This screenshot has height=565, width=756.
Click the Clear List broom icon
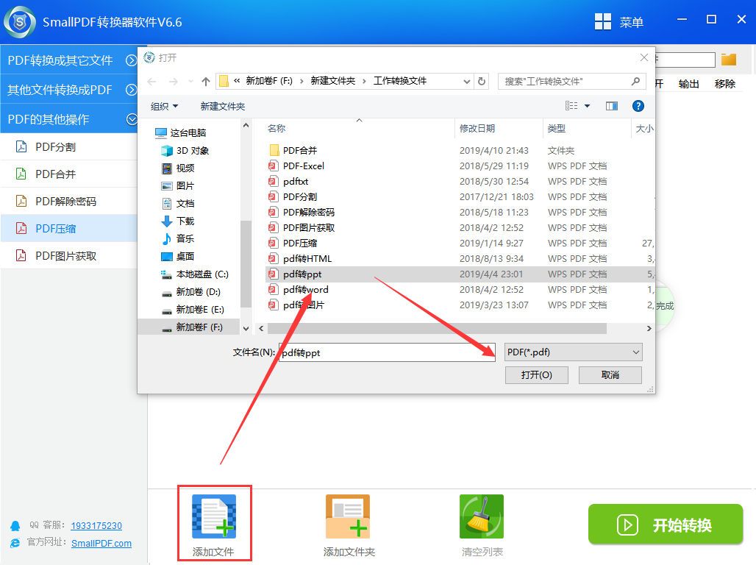pos(482,516)
